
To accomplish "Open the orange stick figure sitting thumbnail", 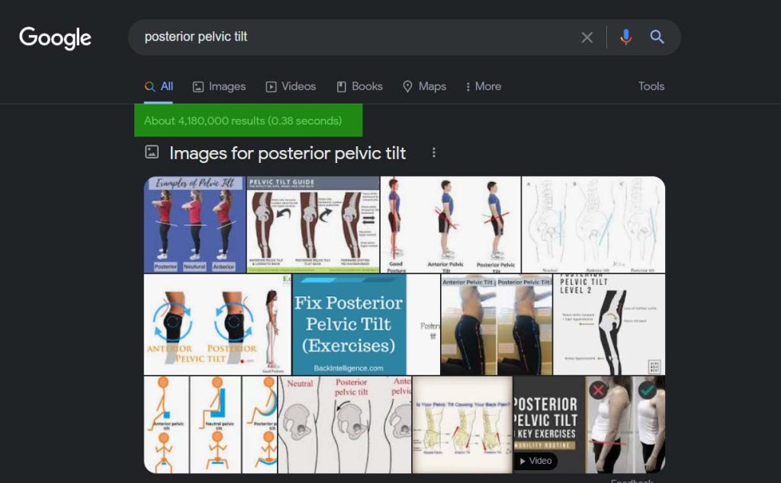I will pos(211,425).
